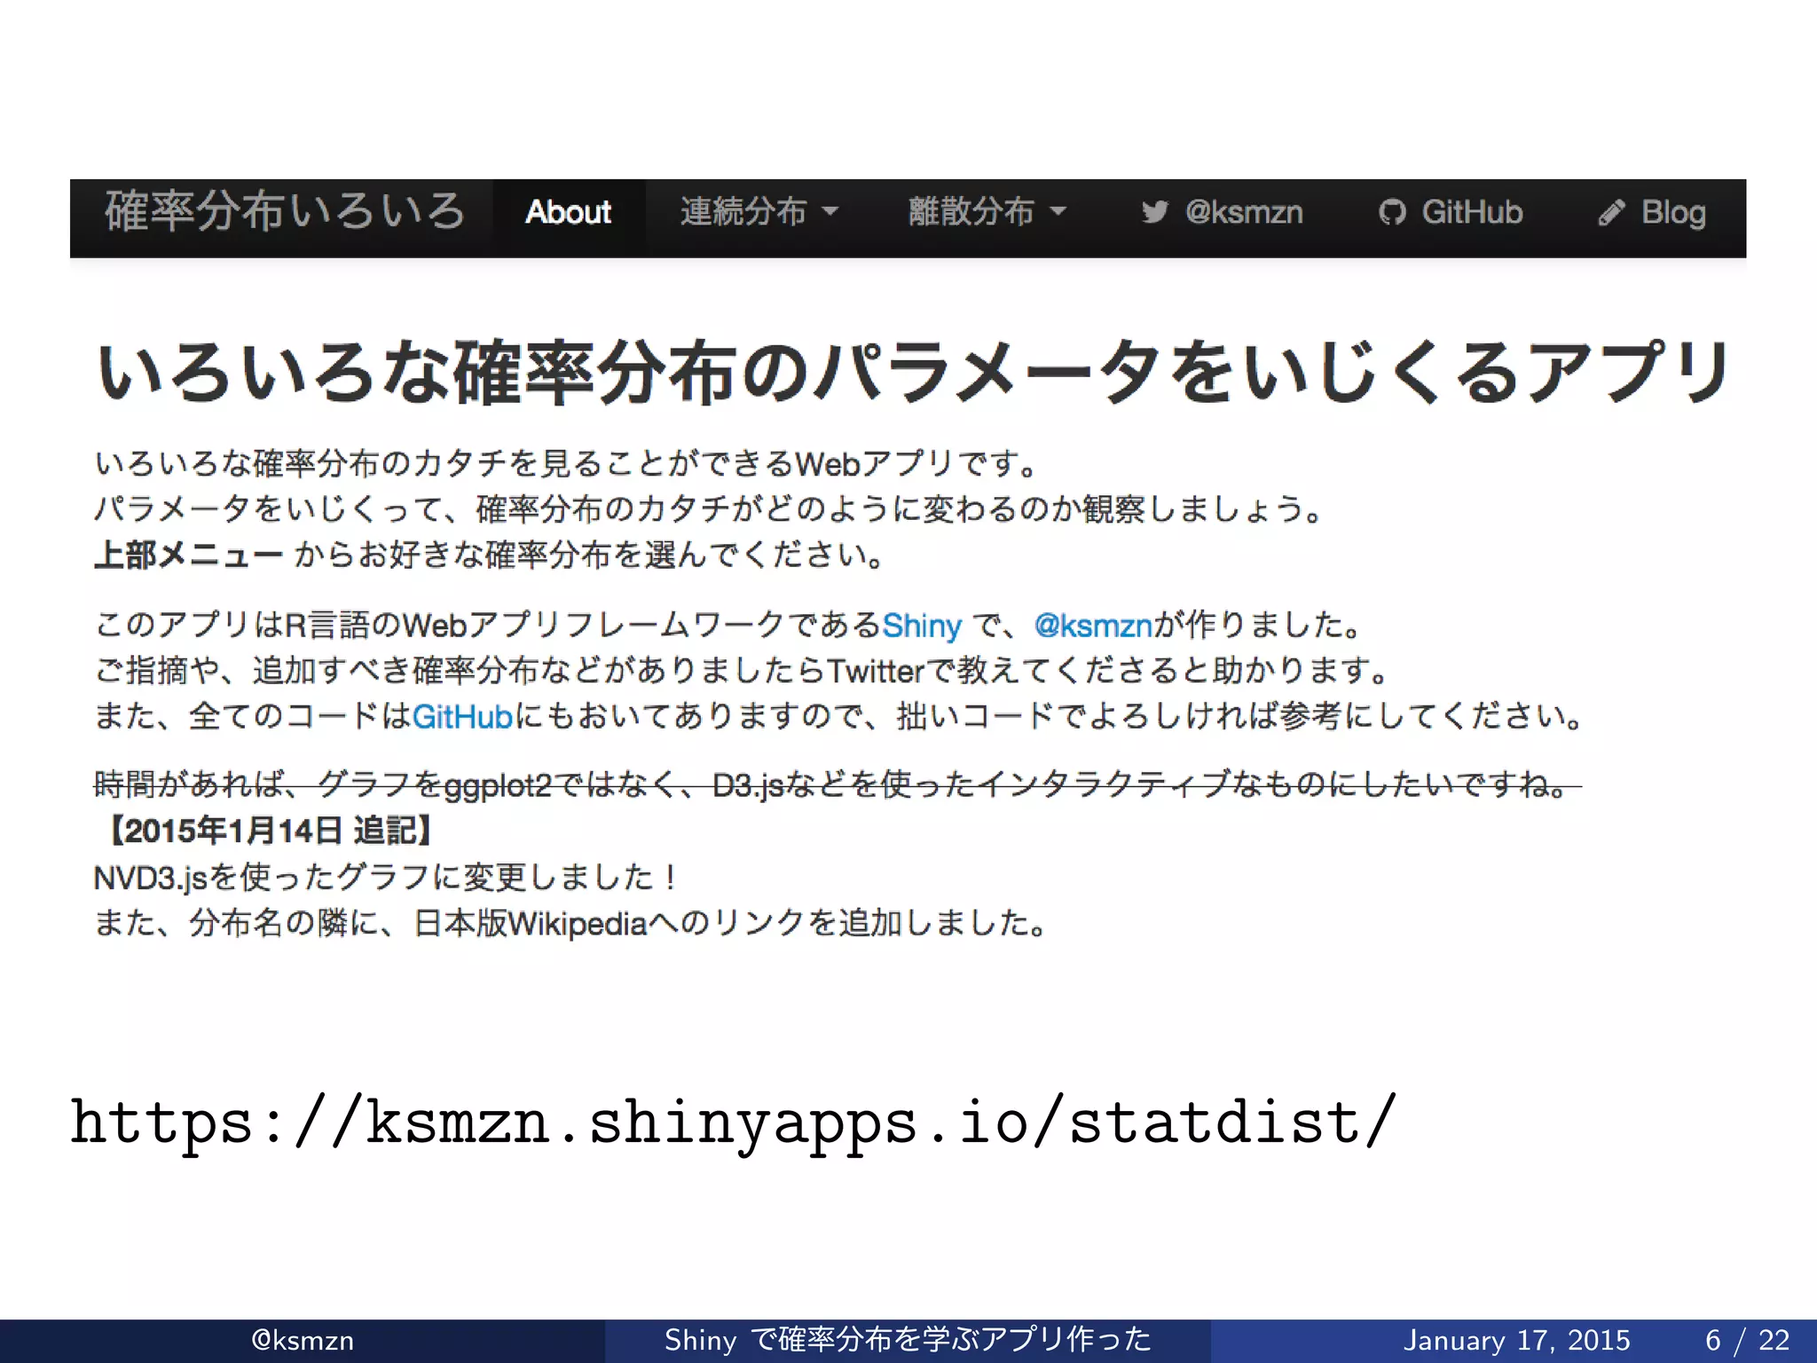The width and height of the screenshot is (1817, 1363).
Task: Open the Blog navbar item
Action: point(1652,213)
